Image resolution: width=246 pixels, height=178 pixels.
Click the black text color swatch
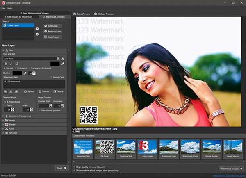point(55,64)
